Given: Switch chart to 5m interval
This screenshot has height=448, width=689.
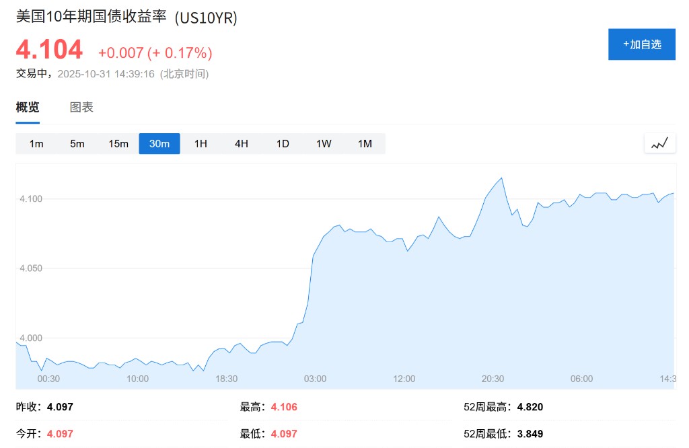Looking at the screenshot, I should pyautogui.click(x=77, y=144).
